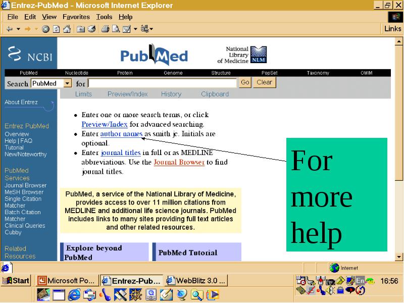Click the NCBI logo
Screen dimensions: 404x303
click(30, 54)
